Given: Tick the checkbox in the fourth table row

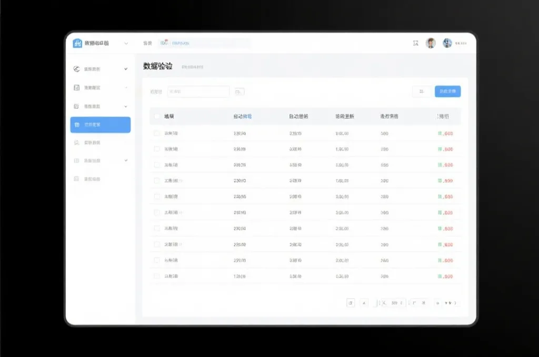Looking at the screenshot, I should pyautogui.click(x=157, y=181).
